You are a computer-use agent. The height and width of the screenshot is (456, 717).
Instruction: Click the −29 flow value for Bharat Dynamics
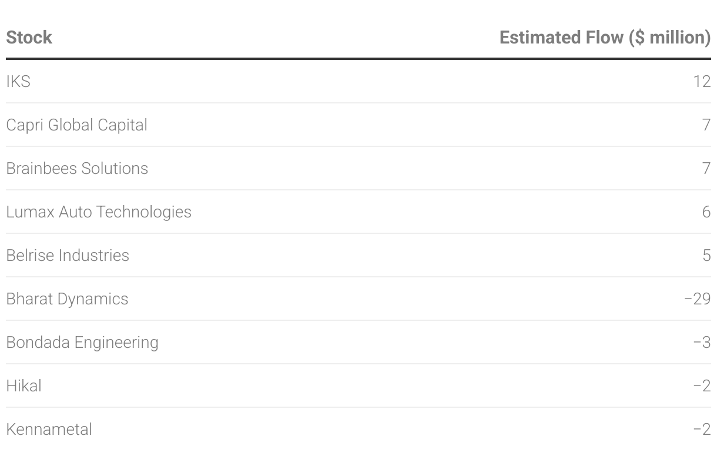698,299
